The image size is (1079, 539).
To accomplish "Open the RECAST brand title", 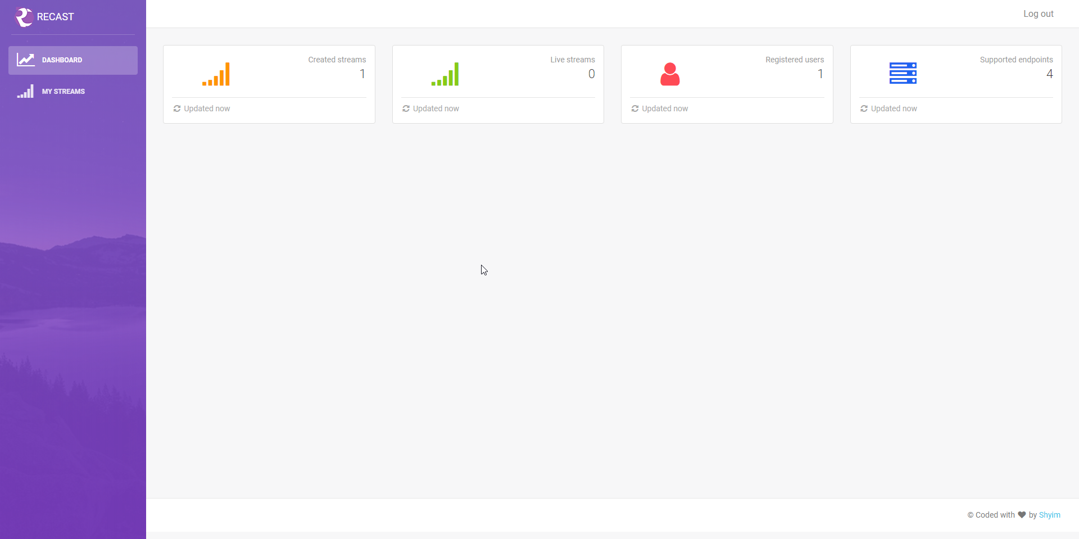I will point(55,17).
